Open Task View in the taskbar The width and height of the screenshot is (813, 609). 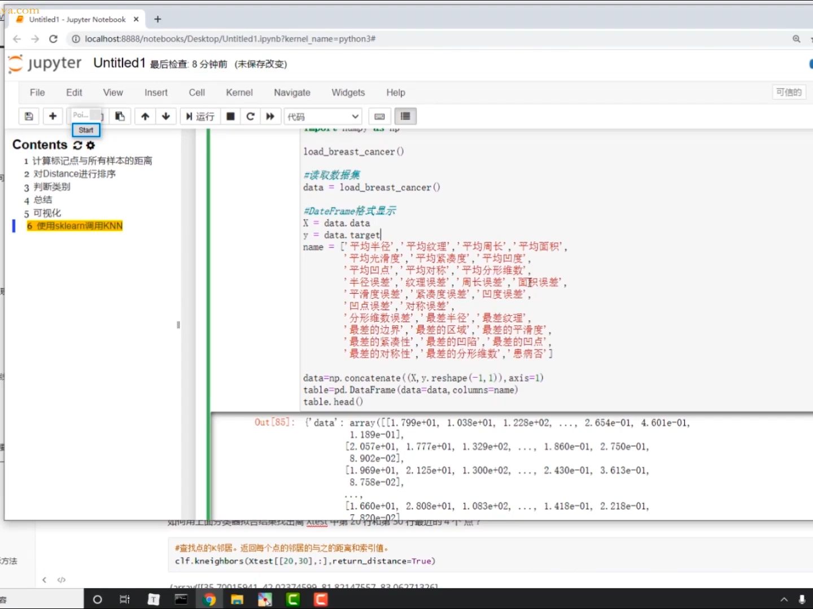click(x=125, y=599)
